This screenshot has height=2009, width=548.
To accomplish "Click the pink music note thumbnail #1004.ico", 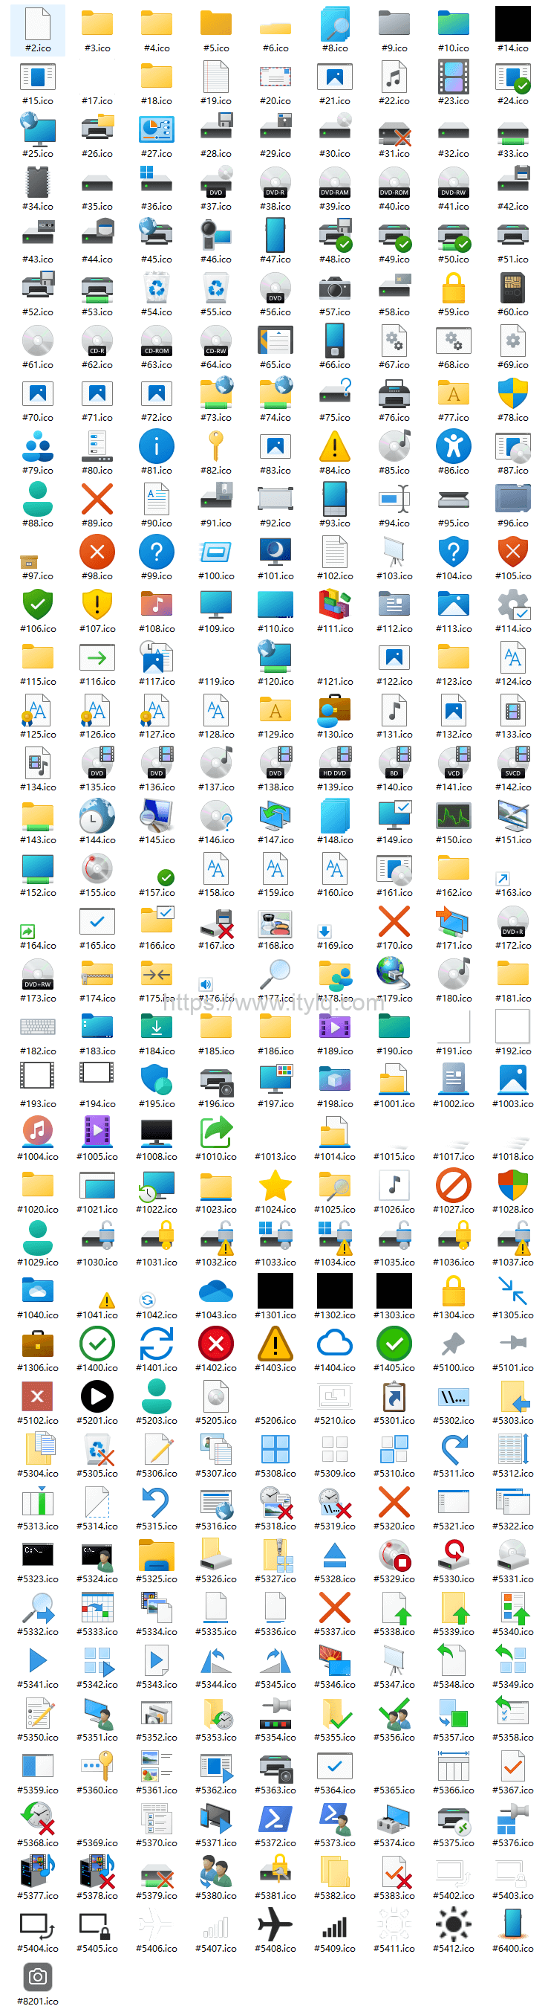I will pyautogui.click(x=37, y=1132).
